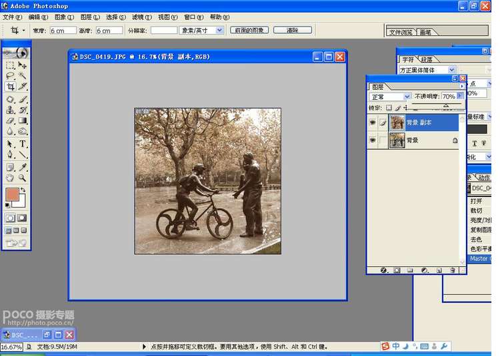Open 编辑 menu
The width and height of the screenshot is (500, 356).
(38, 17)
